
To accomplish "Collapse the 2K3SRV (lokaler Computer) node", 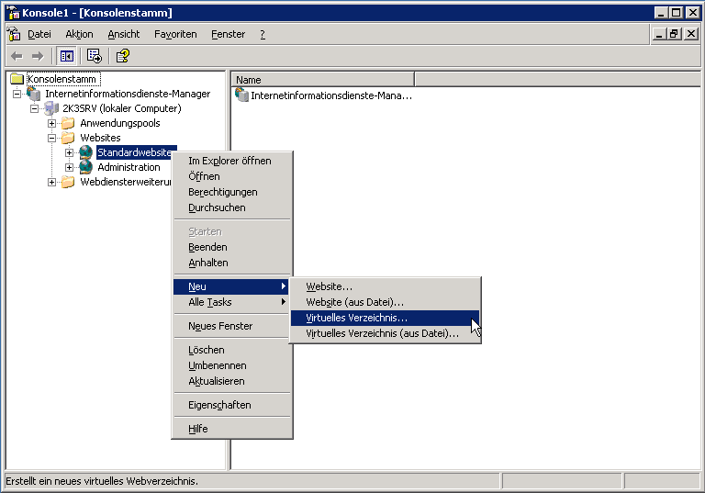I will point(34,108).
